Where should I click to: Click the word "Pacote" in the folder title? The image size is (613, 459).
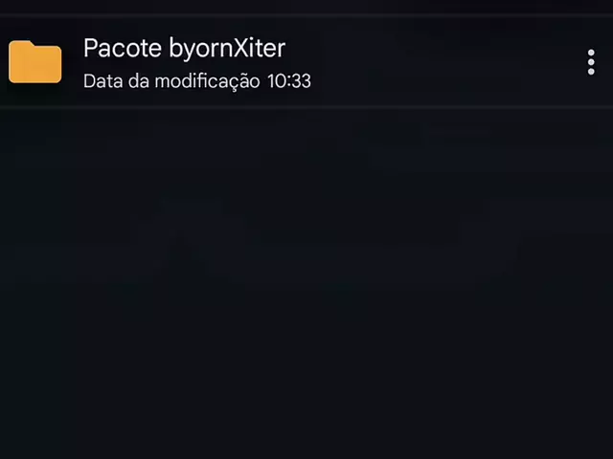coord(123,48)
